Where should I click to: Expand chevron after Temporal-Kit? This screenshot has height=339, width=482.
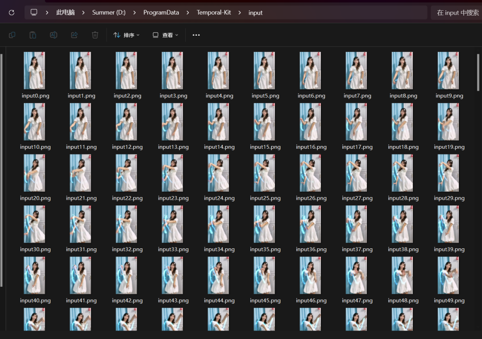click(240, 13)
